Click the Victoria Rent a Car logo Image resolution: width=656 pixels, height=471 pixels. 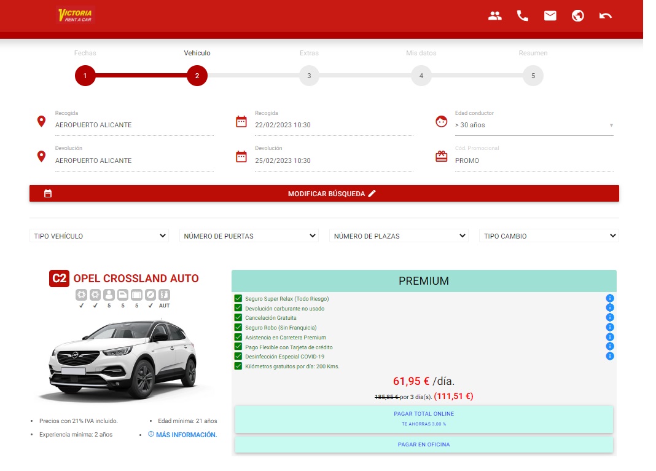pos(75,16)
